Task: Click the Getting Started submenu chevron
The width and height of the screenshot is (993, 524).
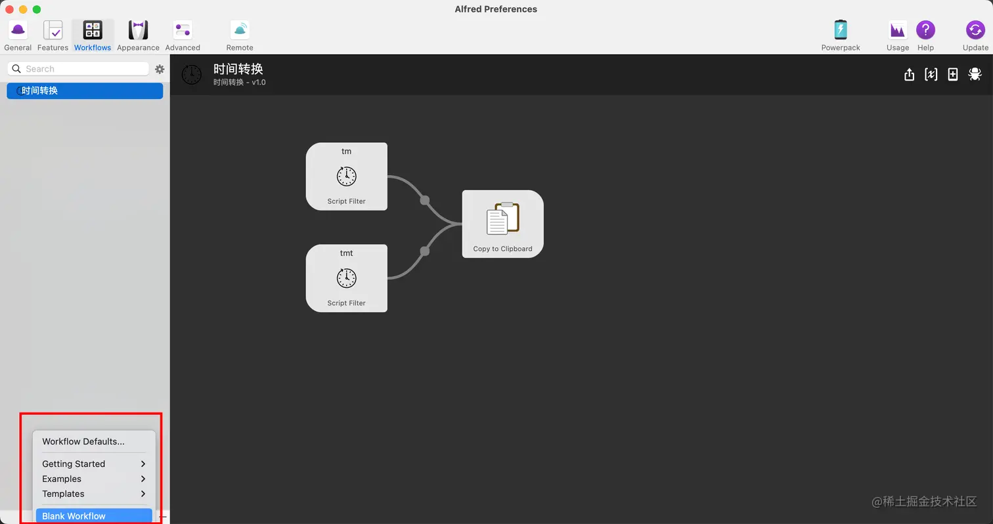Action: coord(143,464)
